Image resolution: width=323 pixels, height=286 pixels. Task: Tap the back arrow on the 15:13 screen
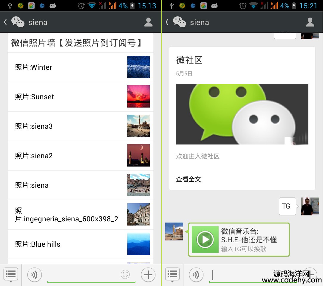[x=5, y=22]
